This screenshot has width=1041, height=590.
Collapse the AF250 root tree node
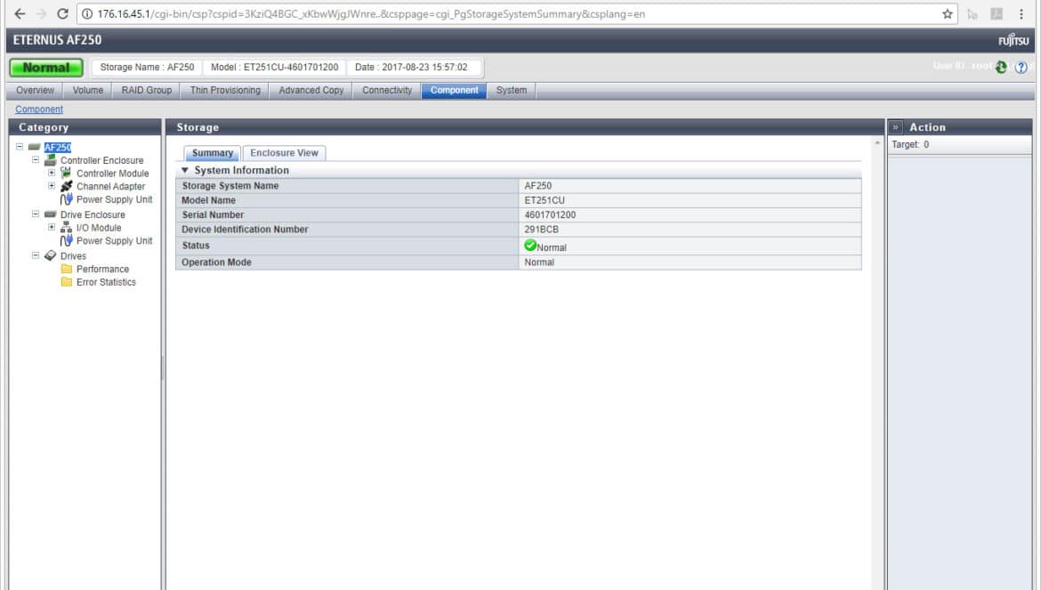[x=20, y=147]
